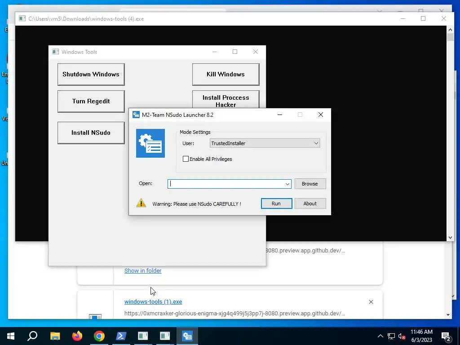Expand the Open combo box arrow
Image resolution: width=460 pixels, height=345 pixels.
click(287, 184)
